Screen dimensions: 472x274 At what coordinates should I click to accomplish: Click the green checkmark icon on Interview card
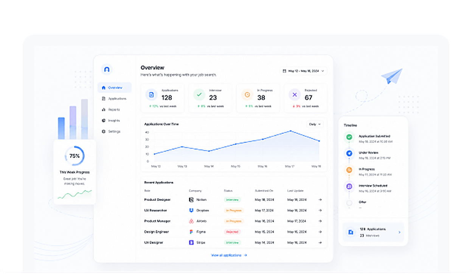199,95
